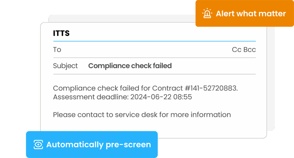Image resolution: width=294 pixels, height=158 pixels.
Task: Click the 2024-06-22 08:55 deadline date
Action: point(161,97)
